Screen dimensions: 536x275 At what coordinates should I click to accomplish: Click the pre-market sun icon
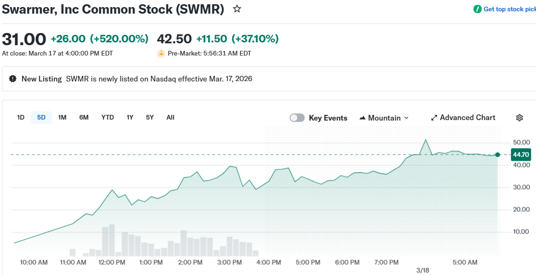161,53
